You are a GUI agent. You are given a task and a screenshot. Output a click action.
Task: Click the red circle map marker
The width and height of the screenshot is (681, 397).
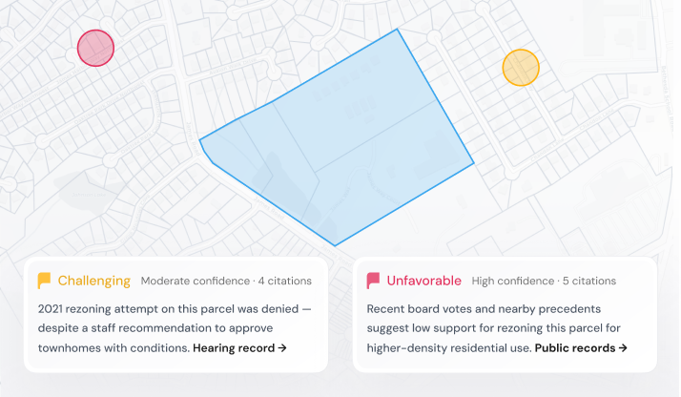click(x=95, y=48)
